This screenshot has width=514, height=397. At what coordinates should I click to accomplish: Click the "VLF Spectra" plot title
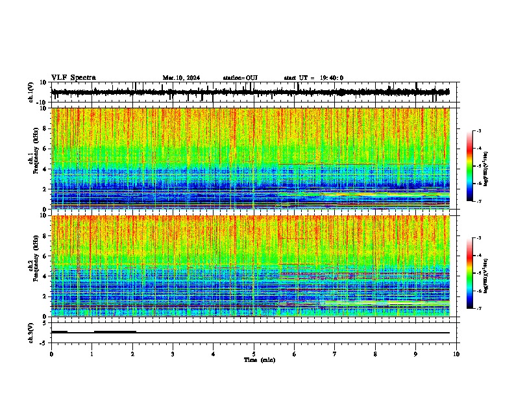pos(73,78)
